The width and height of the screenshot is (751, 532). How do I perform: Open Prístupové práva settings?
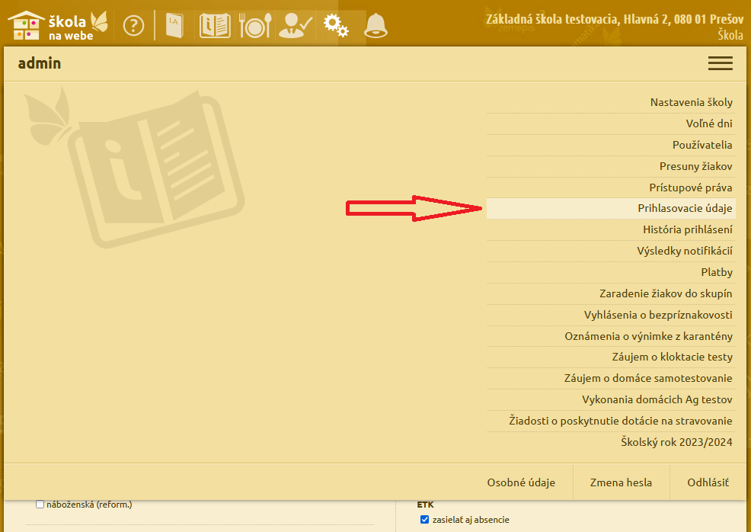(611, 187)
